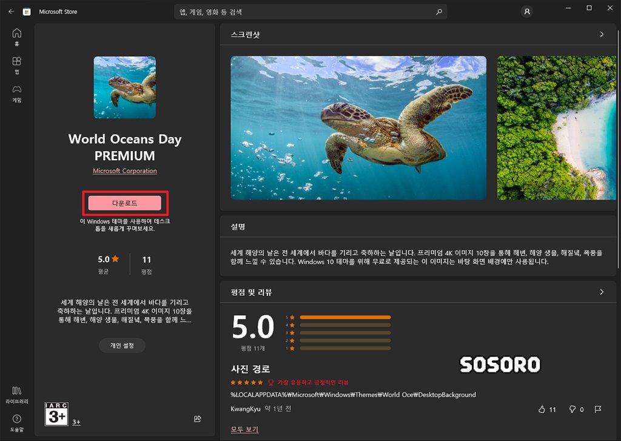The width and height of the screenshot is (621, 441).
Task: Click the 4-star rating bar
Action: click(x=345, y=325)
